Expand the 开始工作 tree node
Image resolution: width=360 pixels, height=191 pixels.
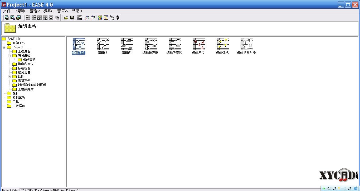4,43
